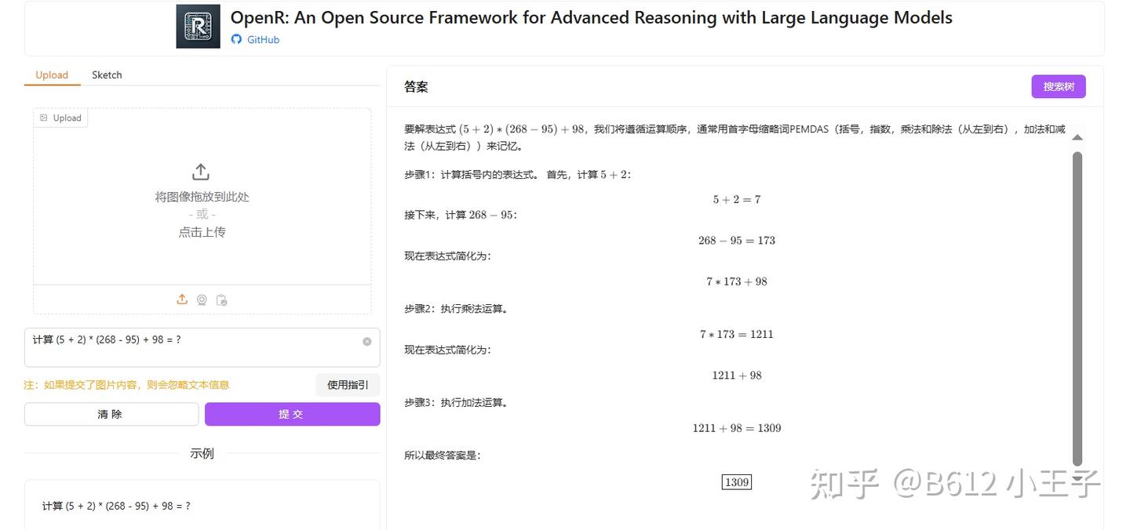Click the paste from clipboard icon

[221, 299]
